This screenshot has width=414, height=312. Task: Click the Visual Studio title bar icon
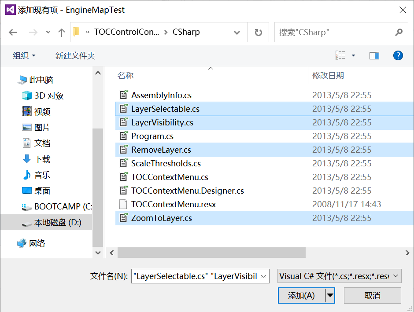(x=10, y=9)
